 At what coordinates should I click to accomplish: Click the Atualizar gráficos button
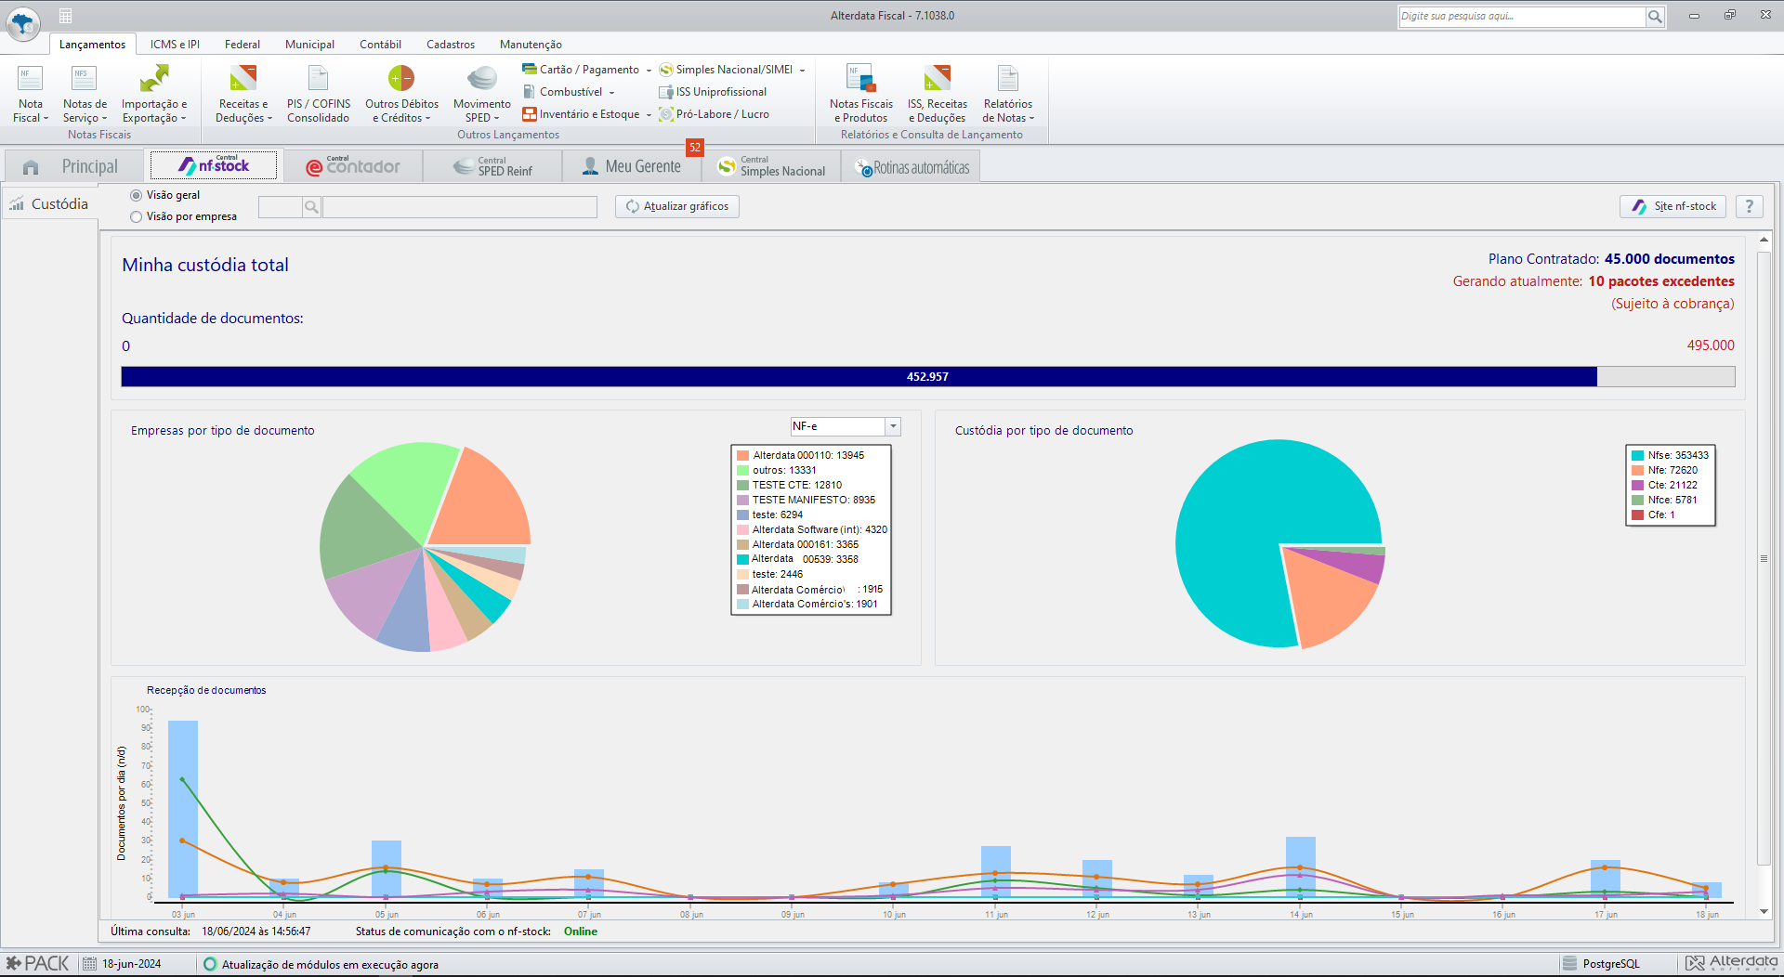pyautogui.click(x=677, y=206)
